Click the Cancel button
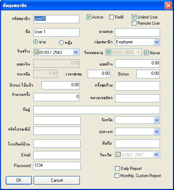The height and width of the screenshot is (190, 174). click(x=57, y=180)
